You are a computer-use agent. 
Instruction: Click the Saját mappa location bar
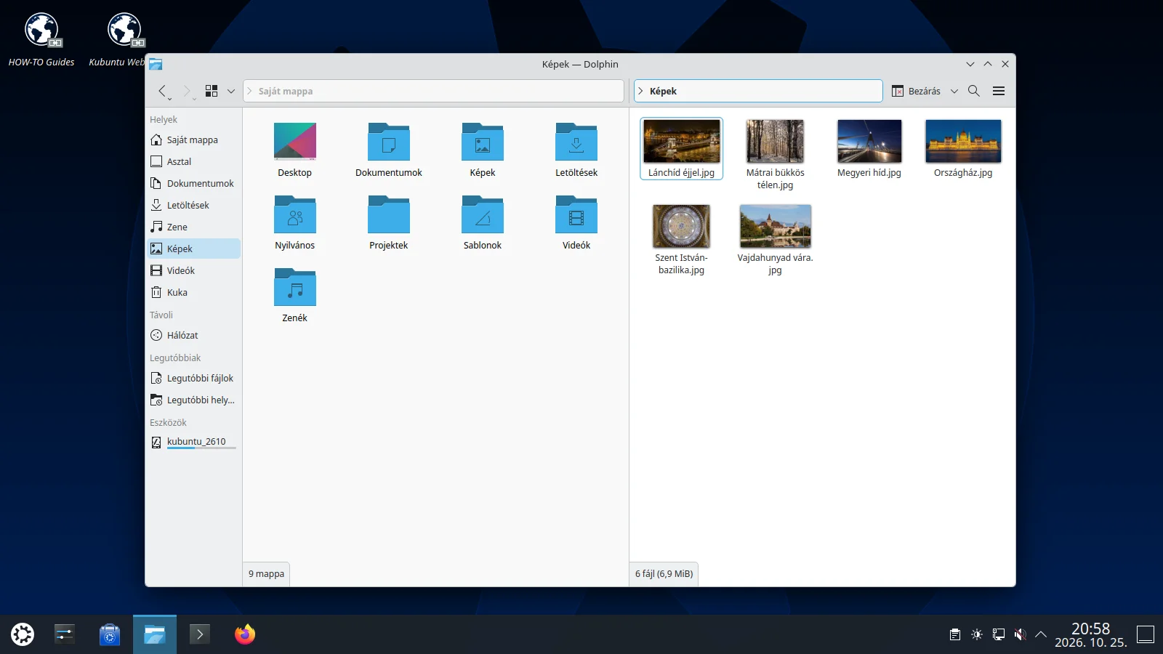point(433,91)
